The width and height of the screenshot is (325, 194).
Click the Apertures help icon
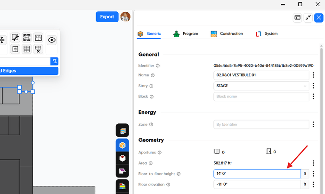pyautogui.click(x=159, y=153)
